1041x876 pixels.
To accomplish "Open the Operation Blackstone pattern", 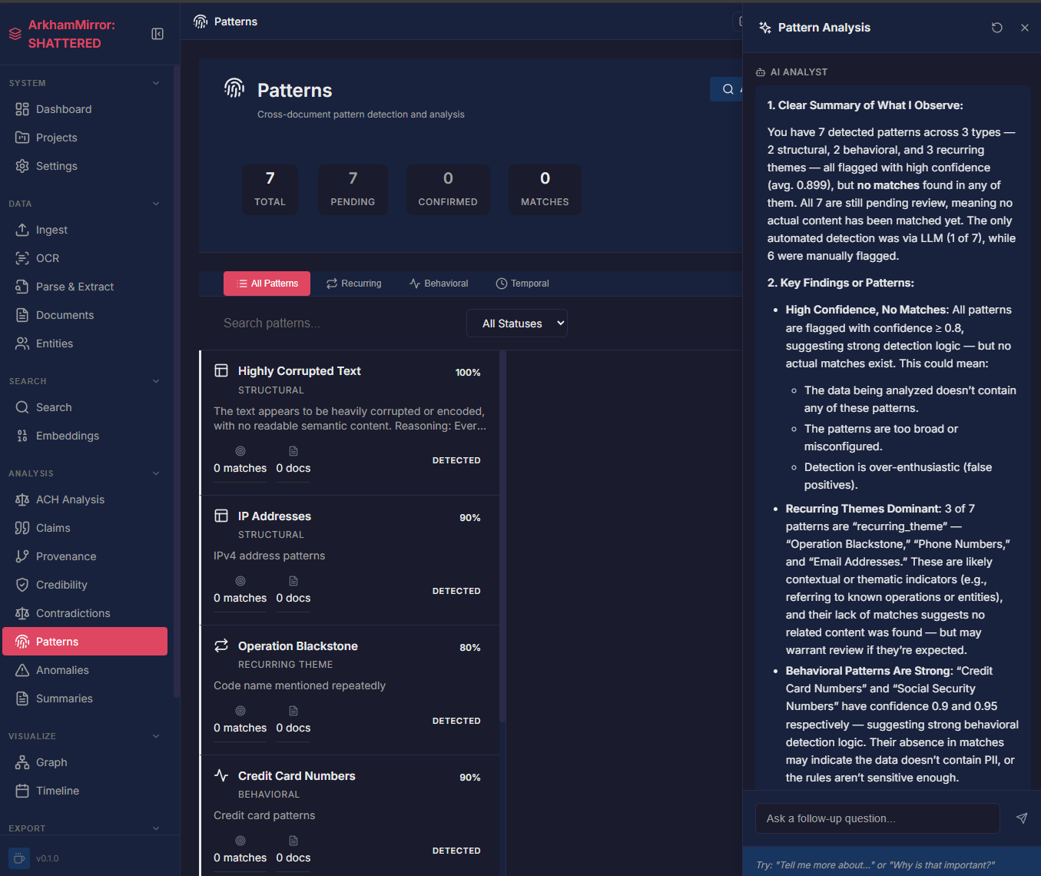I will coord(350,690).
